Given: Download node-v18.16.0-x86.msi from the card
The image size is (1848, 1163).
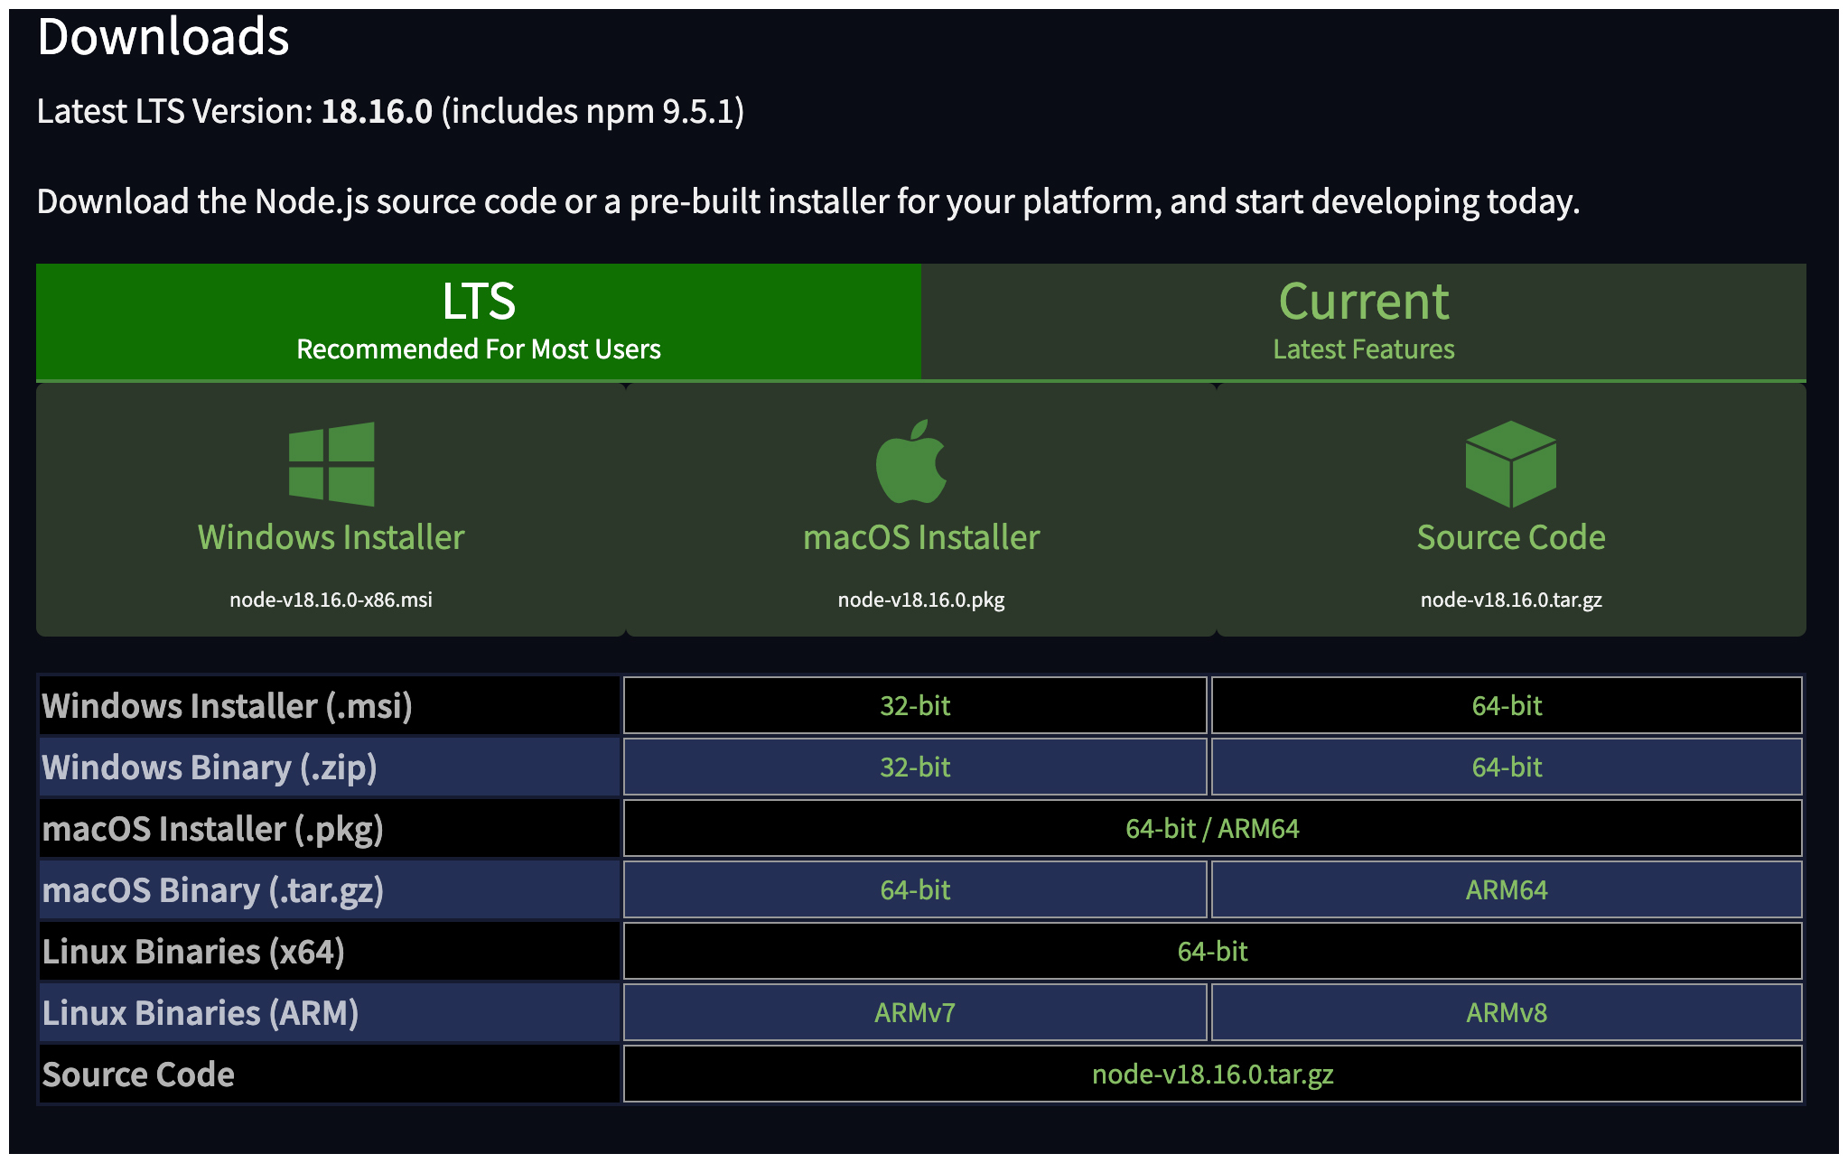Looking at the screenshot, I should (331, 600).
